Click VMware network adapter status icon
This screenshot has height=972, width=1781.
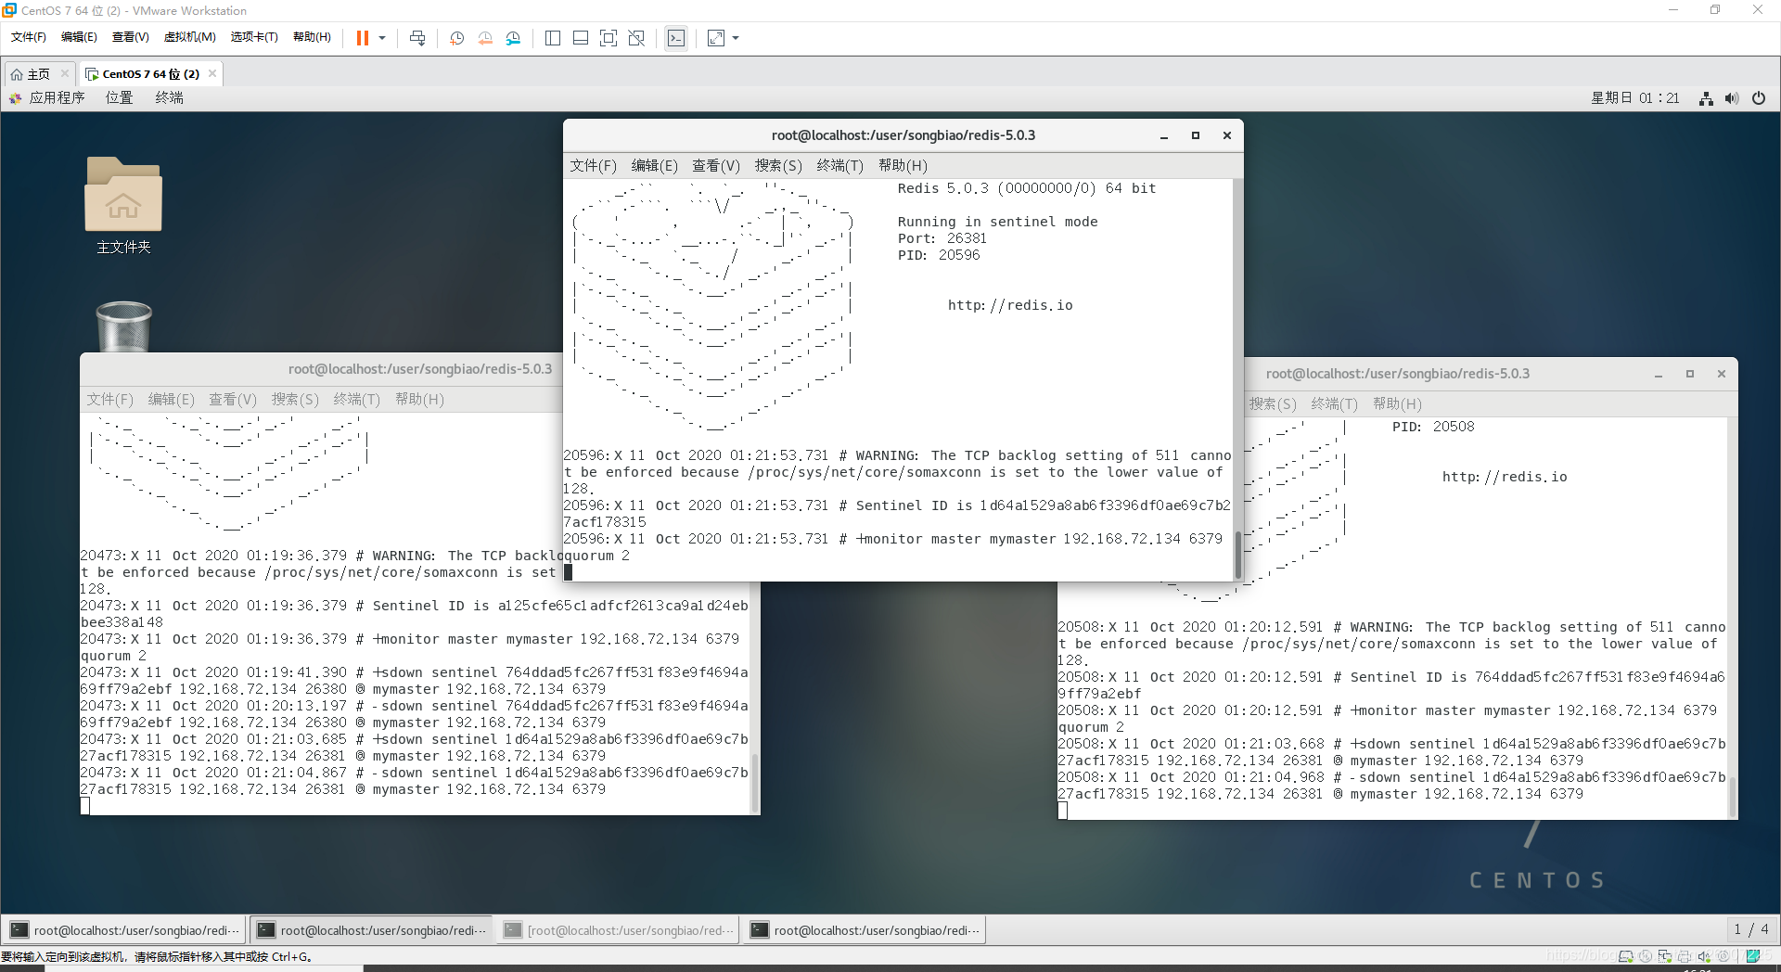click(x=1665, y=956)
